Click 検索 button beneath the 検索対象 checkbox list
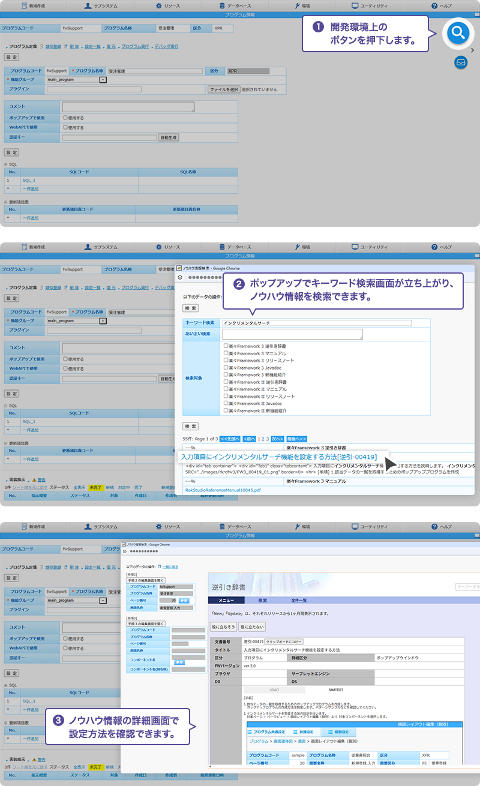Image resolution: width=480 pixels, height=786 pixels. [191, 426]
